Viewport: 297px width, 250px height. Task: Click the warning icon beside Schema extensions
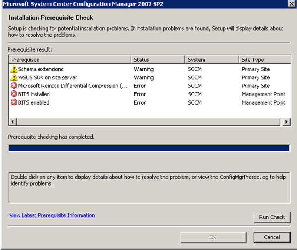14,69
